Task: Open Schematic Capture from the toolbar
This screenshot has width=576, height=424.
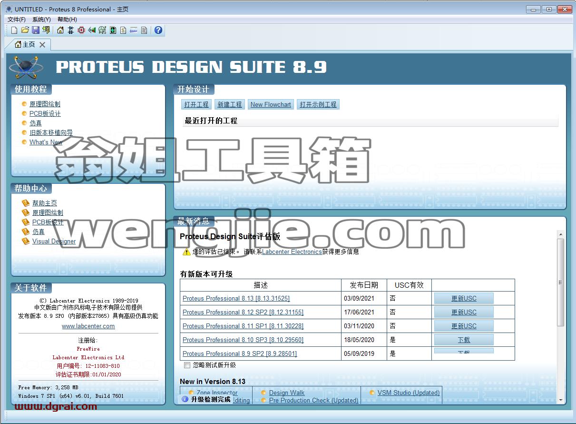Action: 71,30
